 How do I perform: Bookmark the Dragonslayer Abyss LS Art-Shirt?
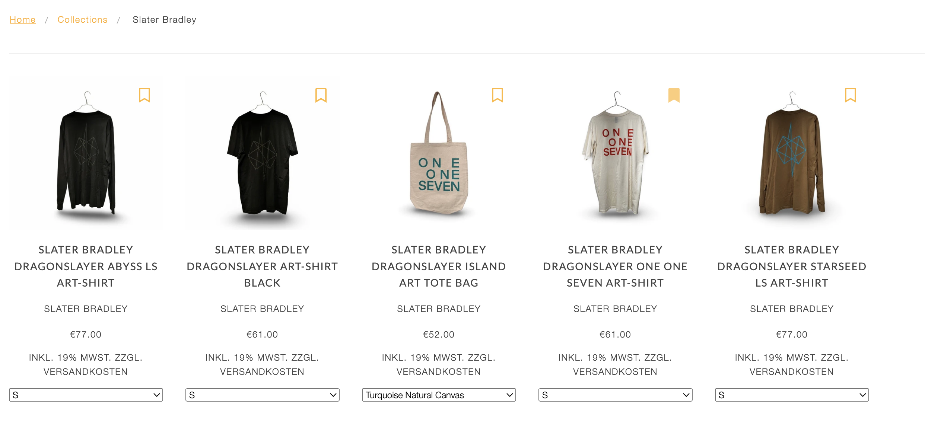[144, 95]
